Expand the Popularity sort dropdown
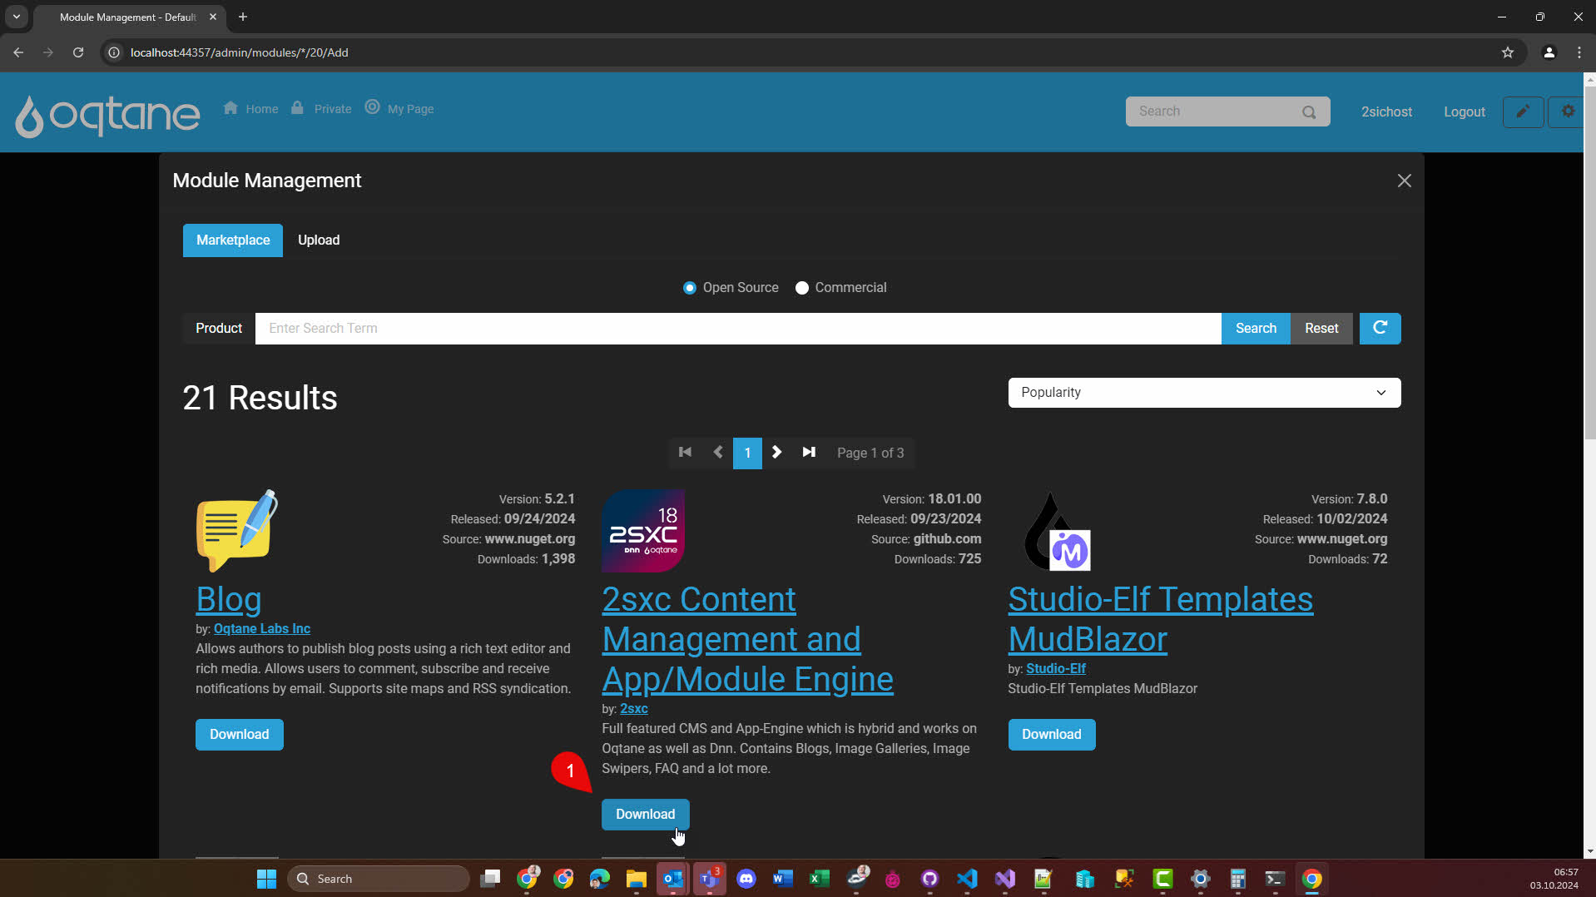This screenshot has height=897, width=1596. pyautogui.click(x=1203, y=393)
